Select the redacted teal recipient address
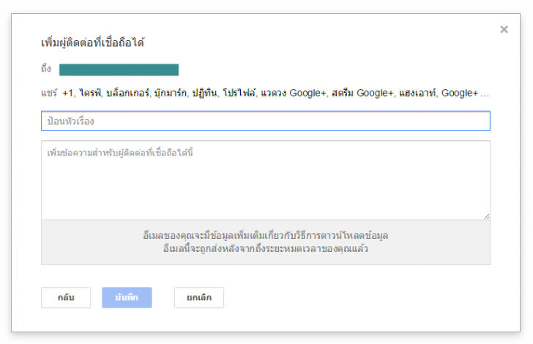533x344 pixels. pyautogui.click(x=119, y=69)
